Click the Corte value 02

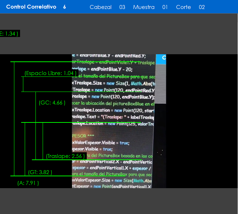click(x=202, y=7)
